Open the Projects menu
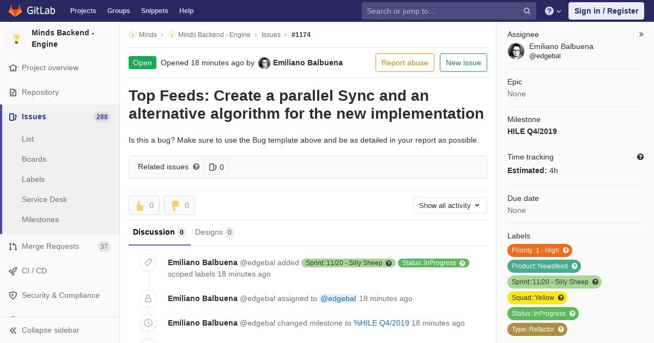Viewport: 654px width, 343px height. (83, 11)
